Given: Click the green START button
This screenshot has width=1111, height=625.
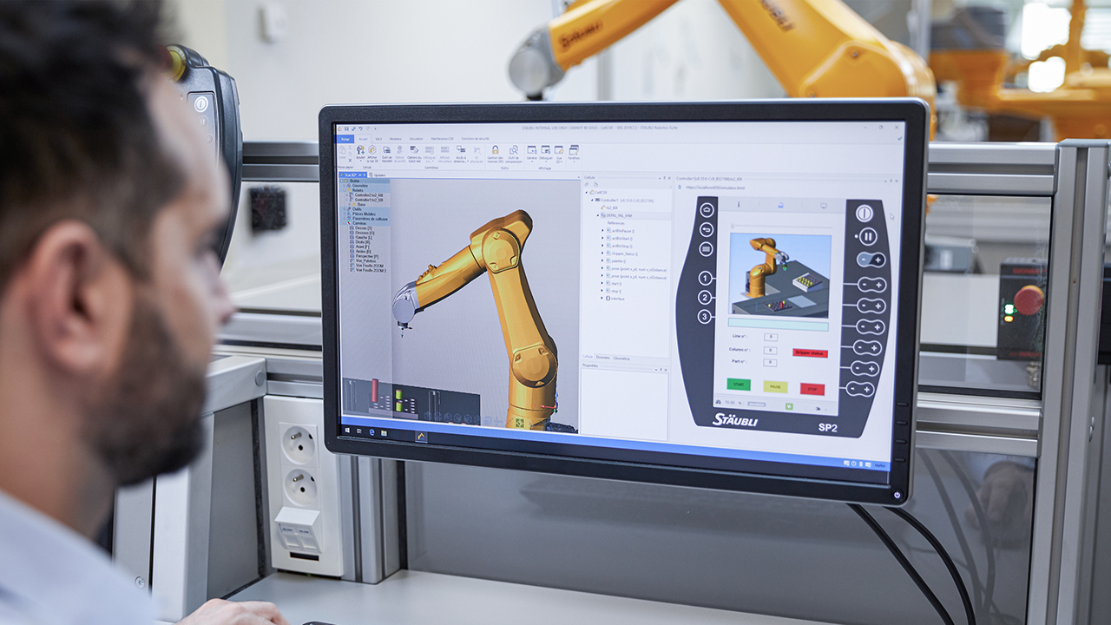Looking at the screenshot, I should 739,385.
